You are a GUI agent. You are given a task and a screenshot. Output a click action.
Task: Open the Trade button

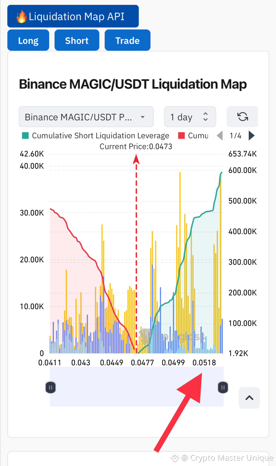pos(127,40)
